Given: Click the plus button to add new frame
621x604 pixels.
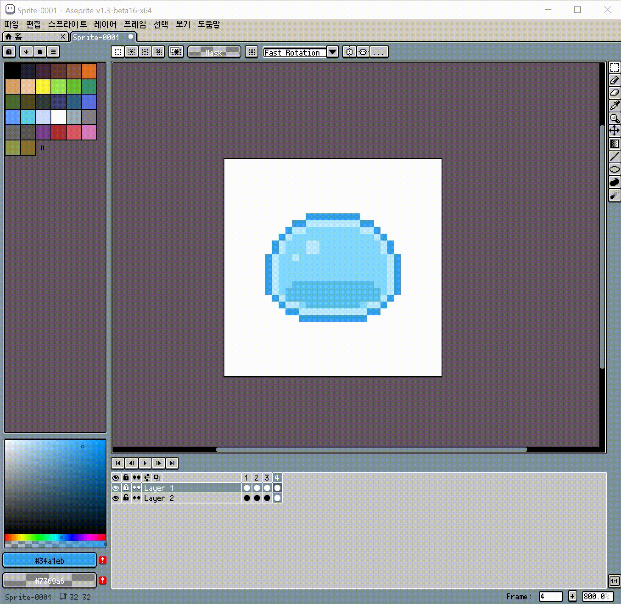Looking at the screenshot, I should [573, 596].
